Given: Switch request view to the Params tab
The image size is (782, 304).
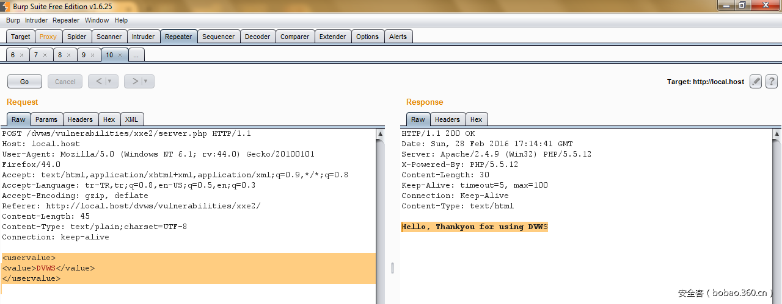Looking at the screenshot, I should (46, 119).
